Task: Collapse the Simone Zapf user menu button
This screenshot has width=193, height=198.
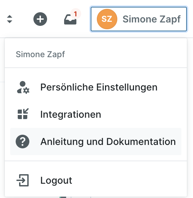Action: (139, 19)
